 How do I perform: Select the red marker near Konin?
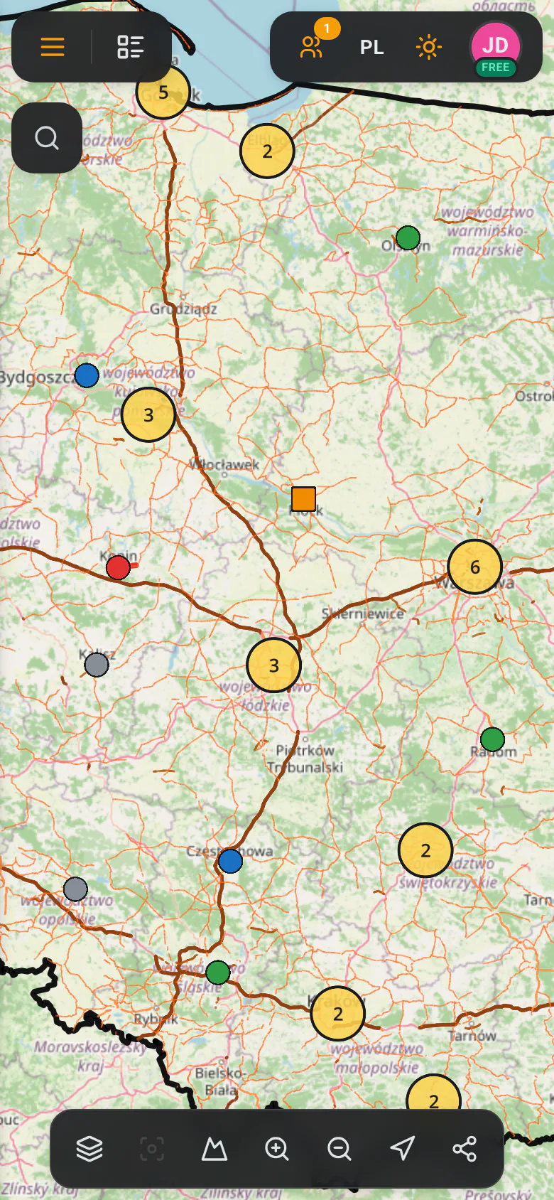[x=118, y=567]
